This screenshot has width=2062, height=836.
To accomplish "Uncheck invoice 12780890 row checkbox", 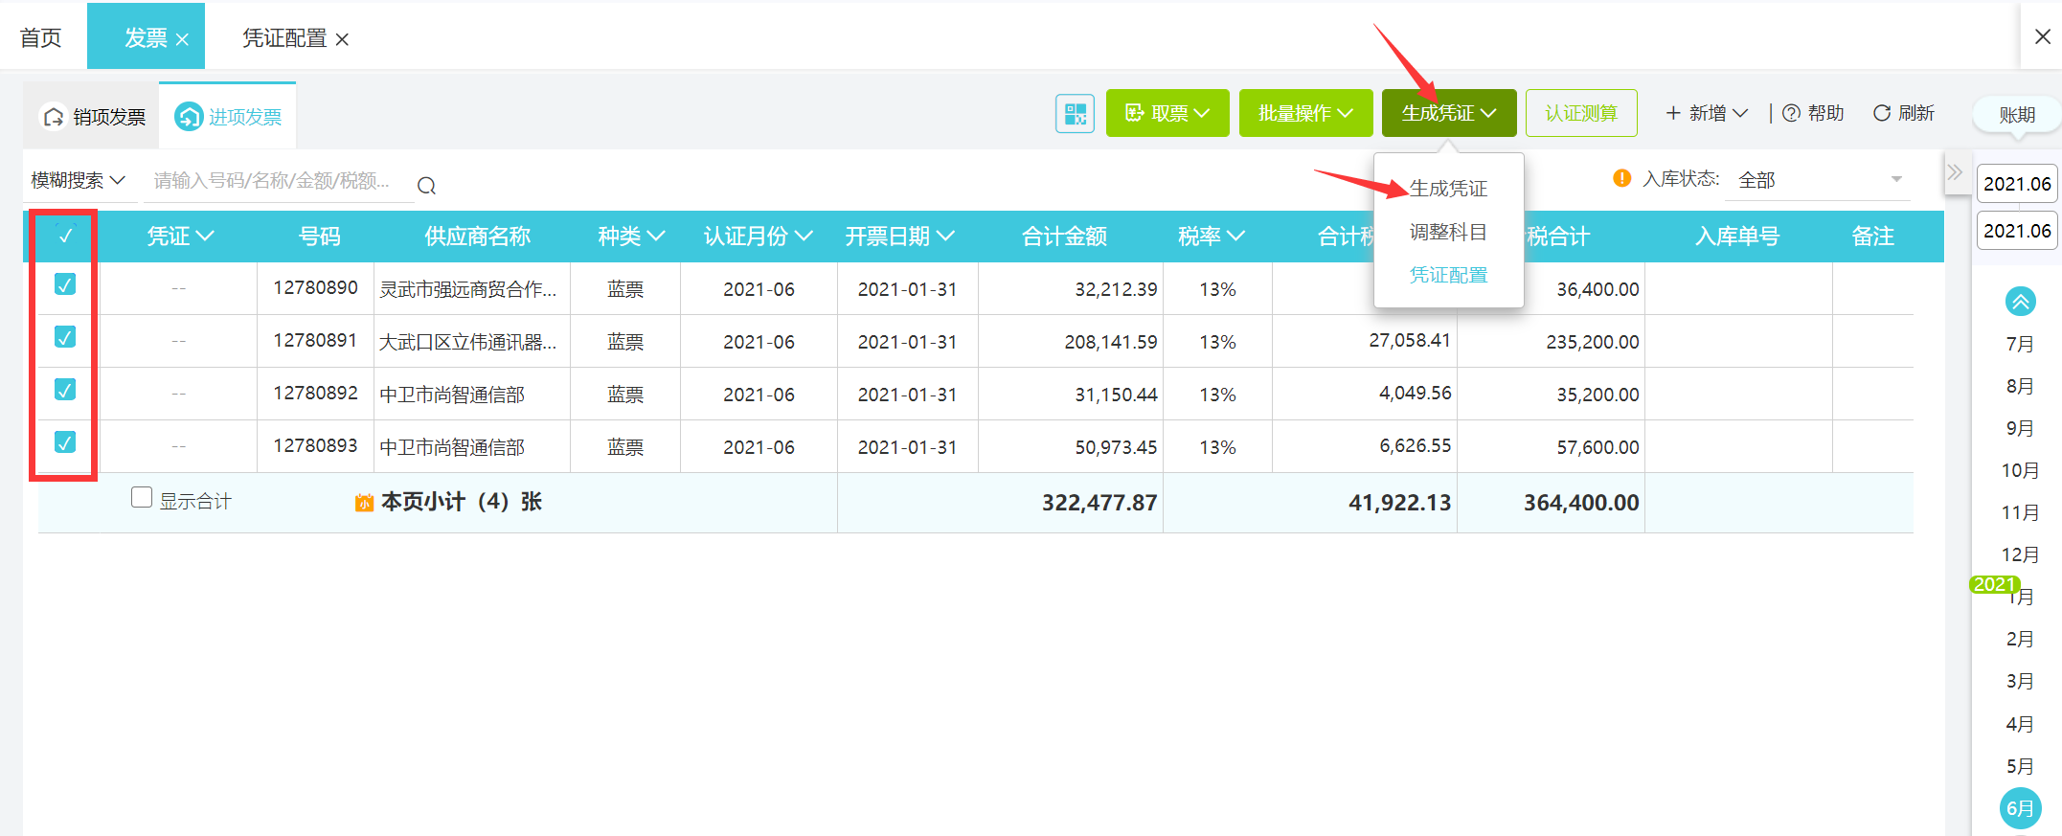I will [x=65, y=284].
